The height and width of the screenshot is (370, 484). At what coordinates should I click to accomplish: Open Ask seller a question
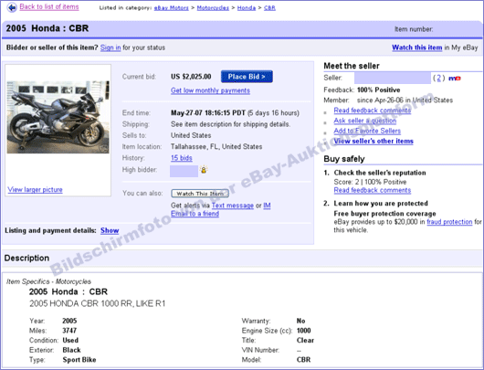[365, 121]
